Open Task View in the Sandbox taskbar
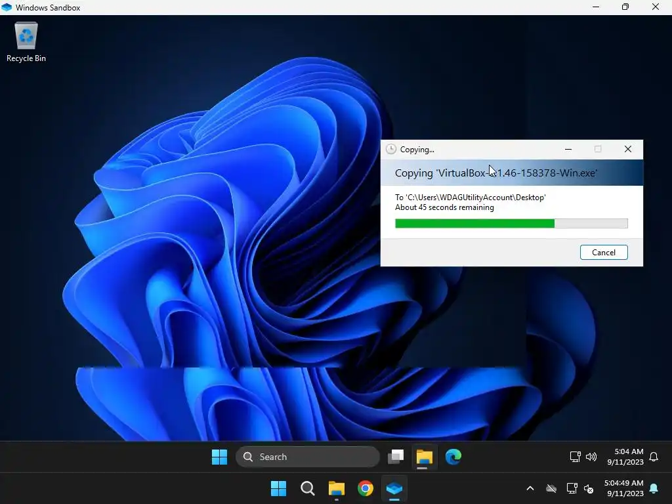Screen dimensions: 672x504 coord(396,457)
